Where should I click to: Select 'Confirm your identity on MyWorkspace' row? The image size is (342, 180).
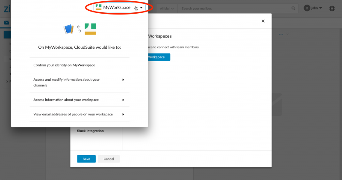click(80, 65)
